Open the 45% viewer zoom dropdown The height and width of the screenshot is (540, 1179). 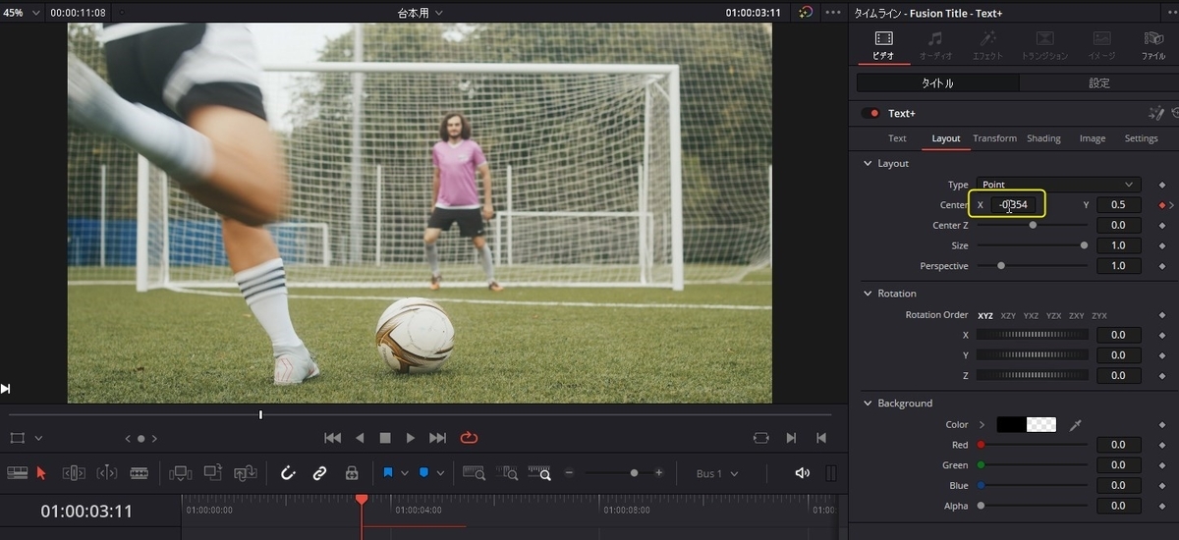(x=23, y=13)
